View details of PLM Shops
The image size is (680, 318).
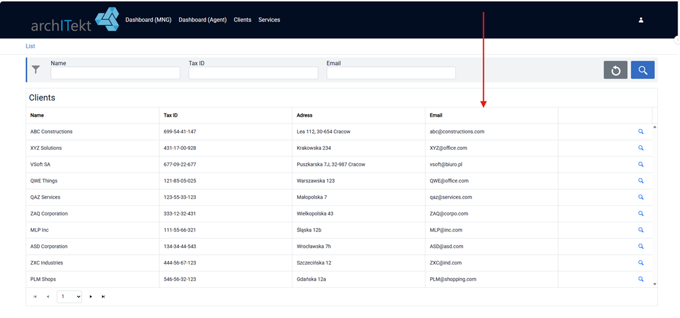641,279
